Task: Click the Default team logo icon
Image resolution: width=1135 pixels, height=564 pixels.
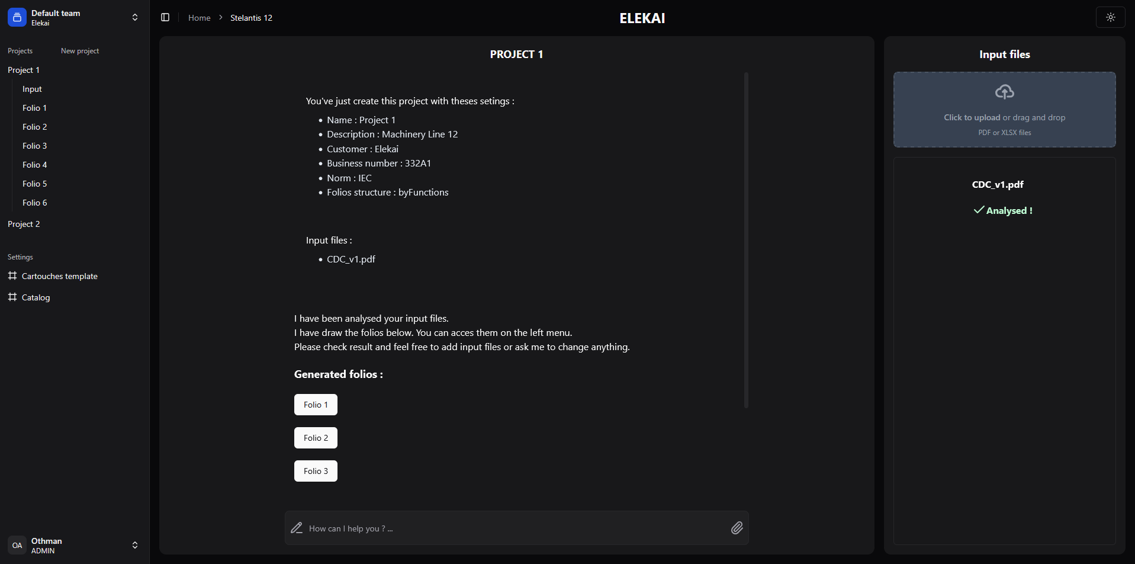Action: click(x=17, y=18)
